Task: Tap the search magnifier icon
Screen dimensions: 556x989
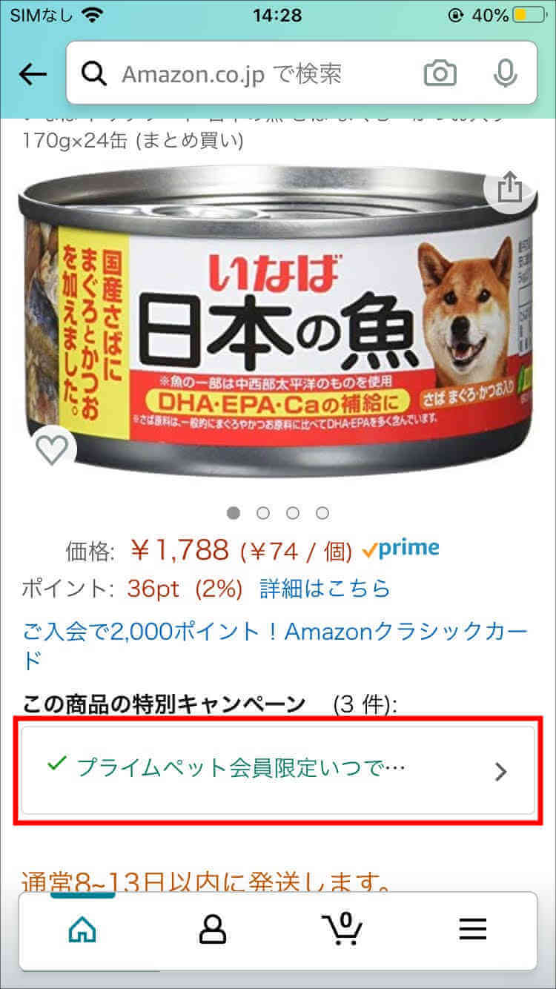Action: coord(94,73)
